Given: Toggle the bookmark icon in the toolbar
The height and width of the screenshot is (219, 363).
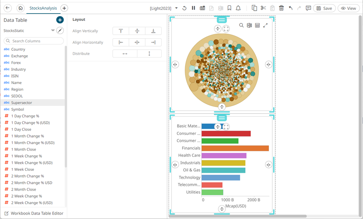Looking at the screenshot, I should click(229, 8).
